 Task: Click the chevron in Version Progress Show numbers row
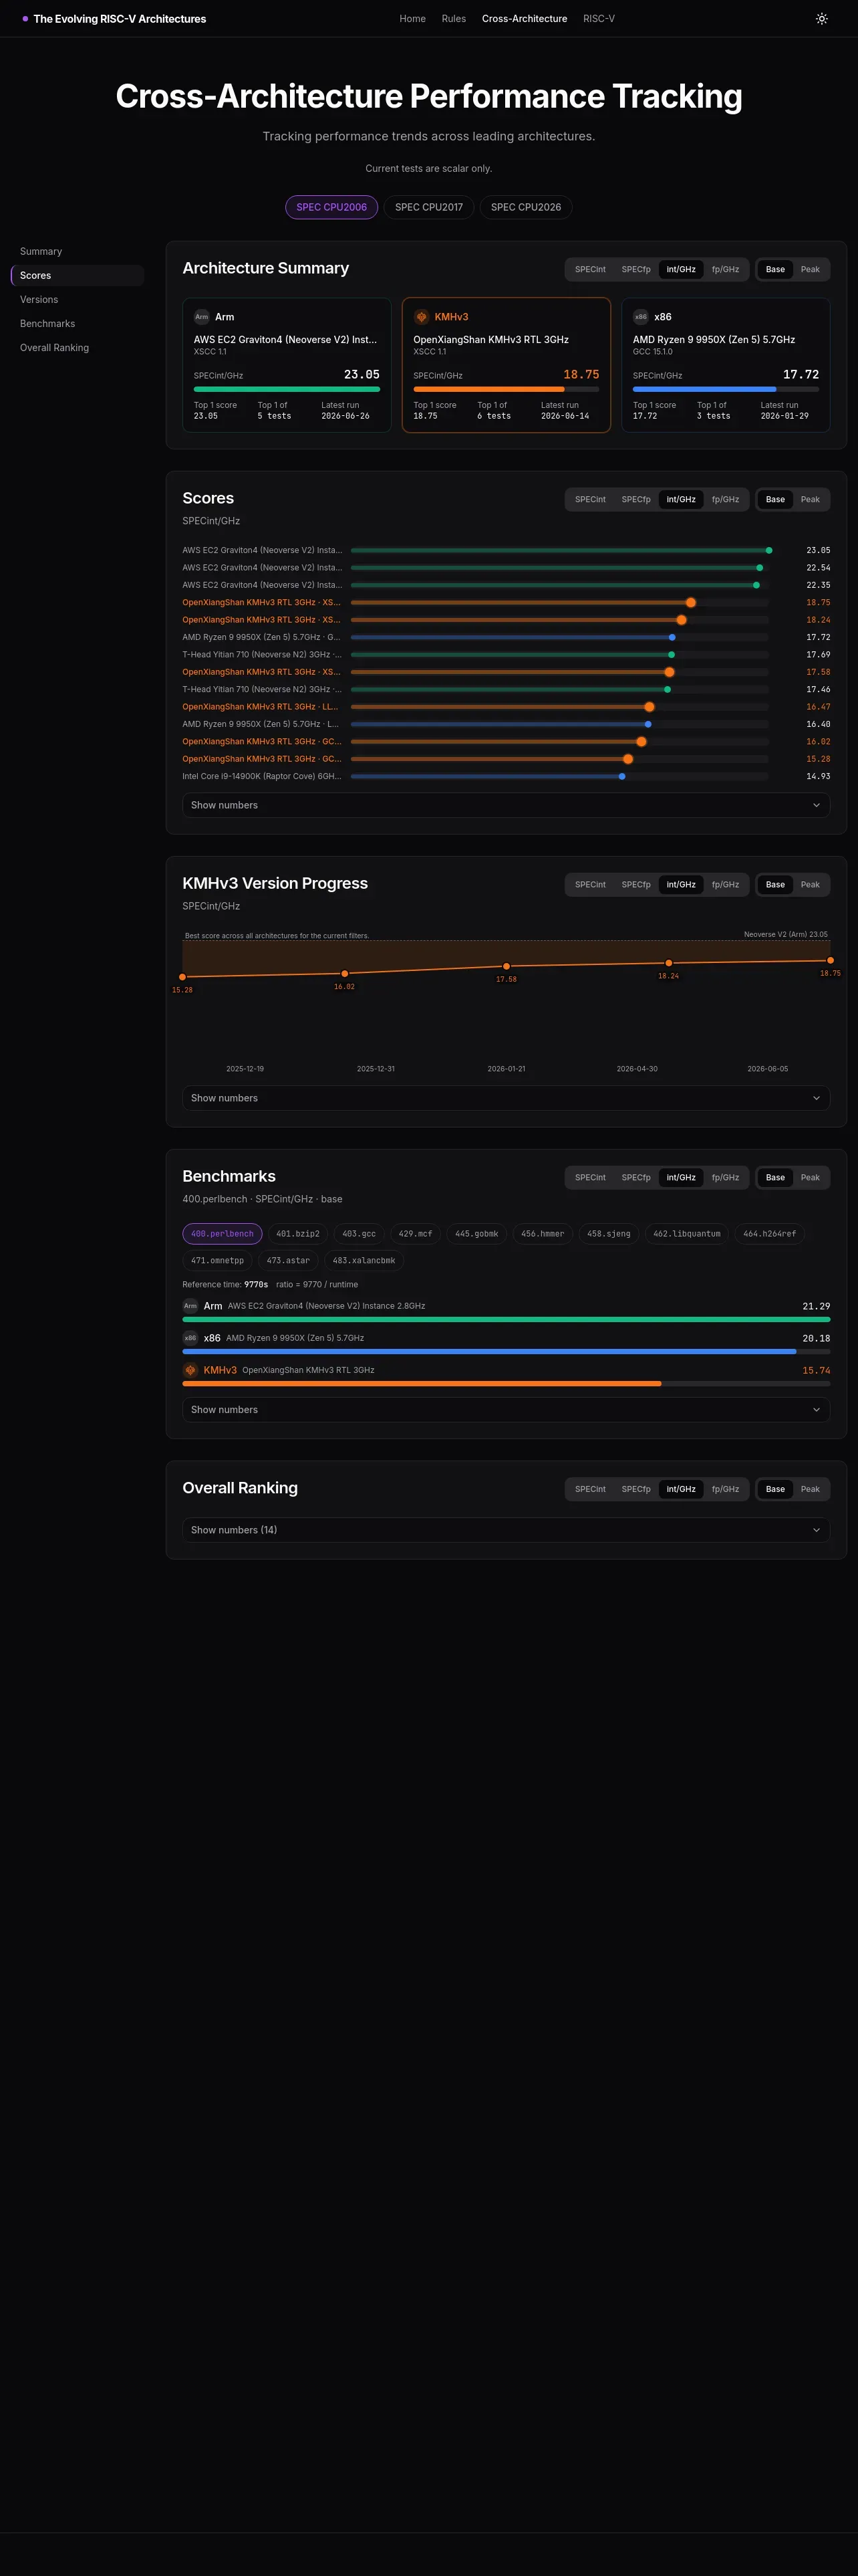coord(816,1098)
